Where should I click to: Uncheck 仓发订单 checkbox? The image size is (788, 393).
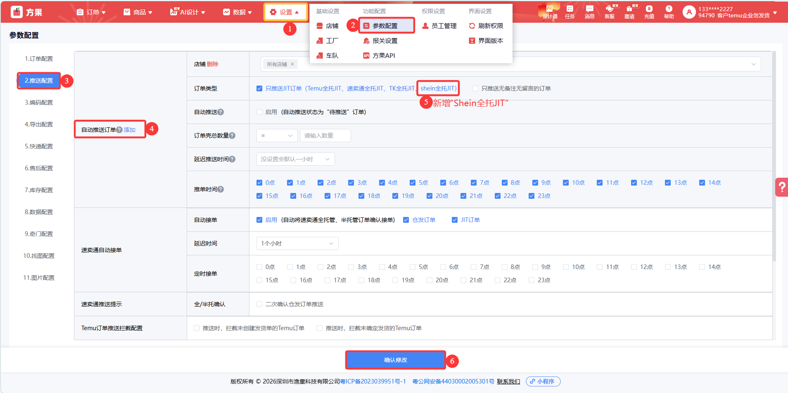point(406,220)
